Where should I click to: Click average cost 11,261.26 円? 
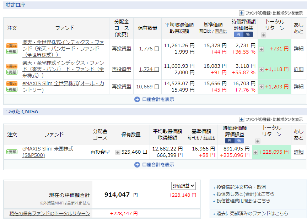coord(179,45)
